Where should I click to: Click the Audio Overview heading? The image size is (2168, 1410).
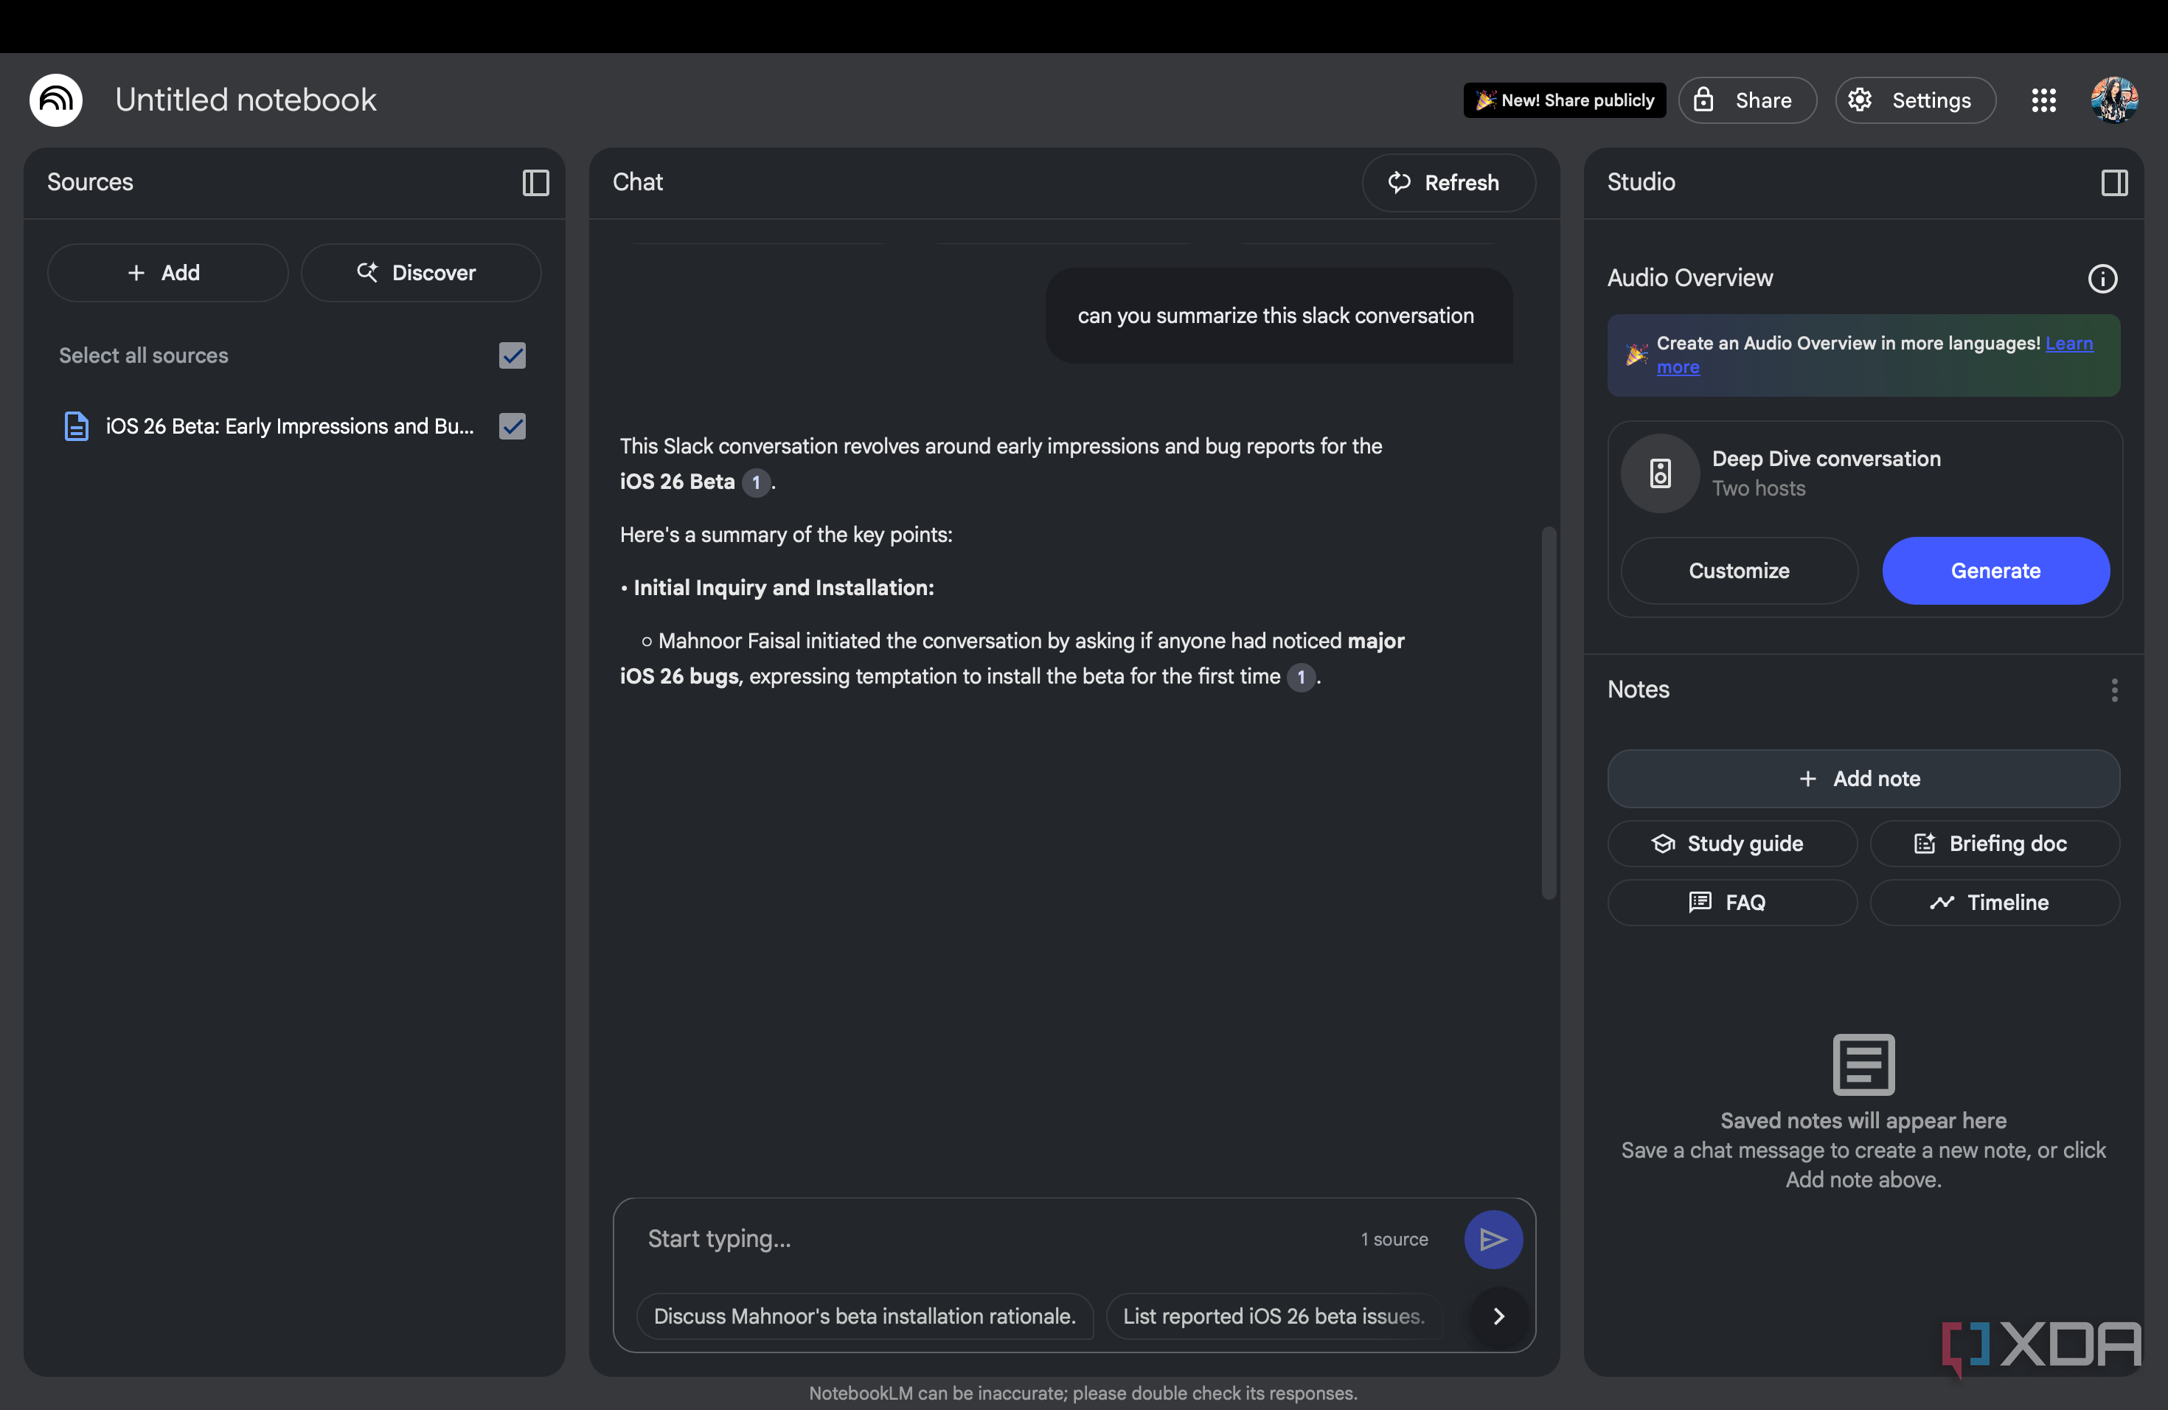tap(1689, 278)
